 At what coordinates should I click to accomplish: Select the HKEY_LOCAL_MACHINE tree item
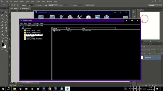coord(34,35)
